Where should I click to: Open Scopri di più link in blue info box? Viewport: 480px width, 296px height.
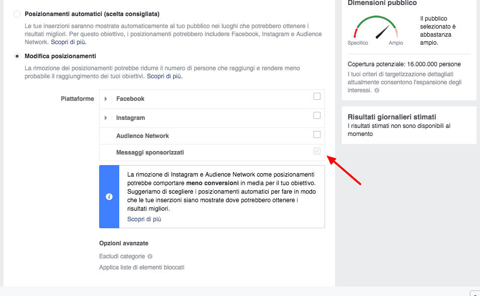click(144, 219)
